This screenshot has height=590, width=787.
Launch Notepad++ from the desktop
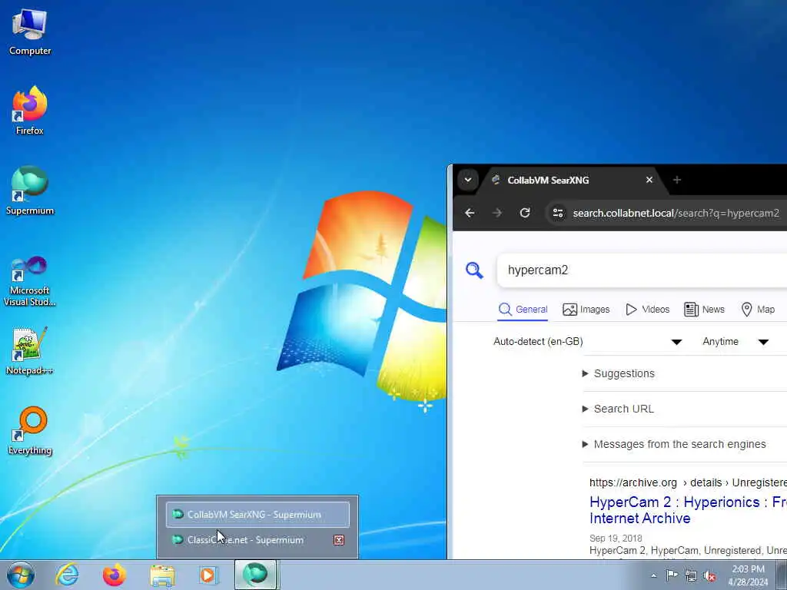coord(30,351)
